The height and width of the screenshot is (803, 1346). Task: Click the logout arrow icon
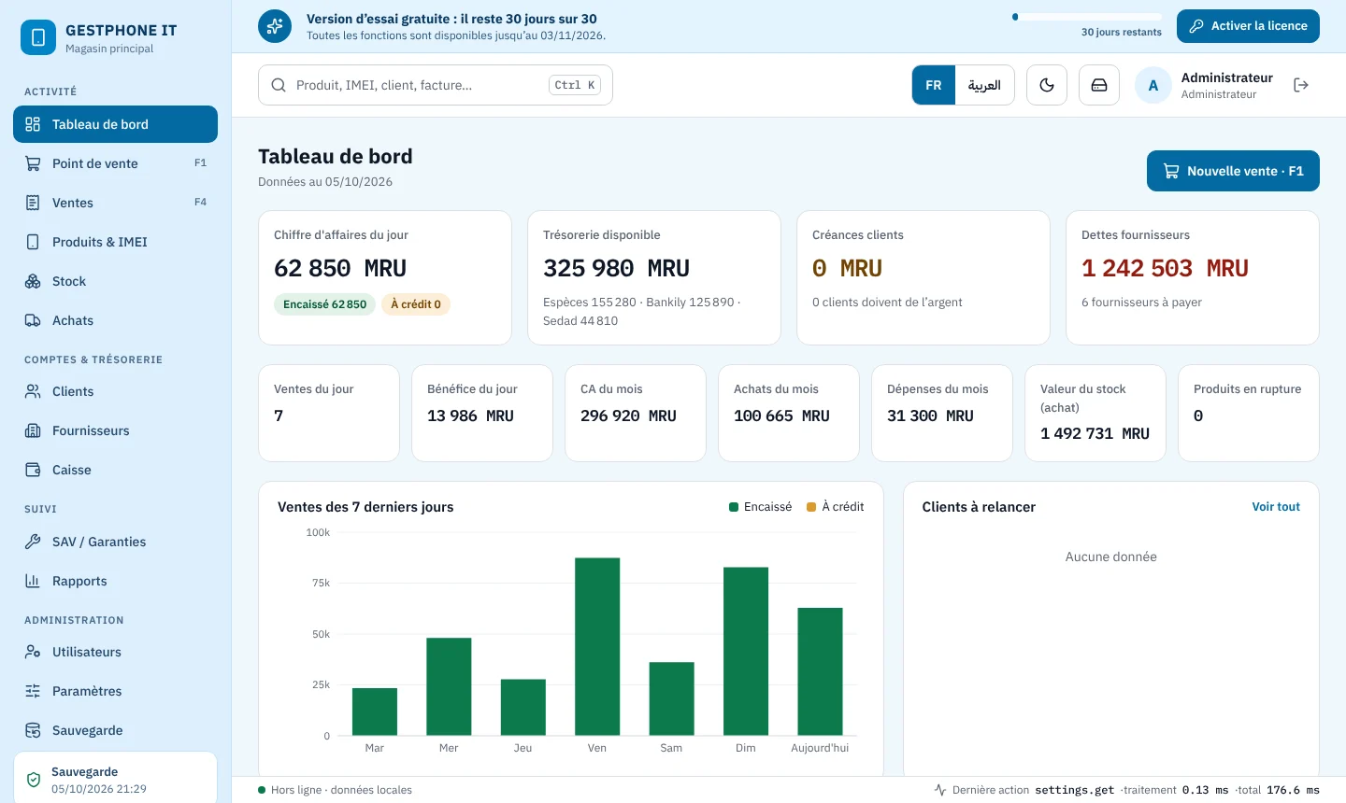coord(1300,85)
